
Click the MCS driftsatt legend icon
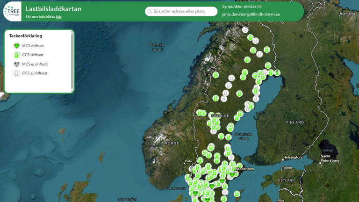(x=16, y=46)
